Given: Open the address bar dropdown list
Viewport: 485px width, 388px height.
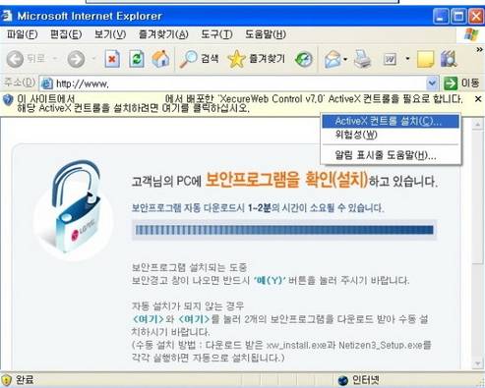Looking at the screenshot, I should click(433, 83).
